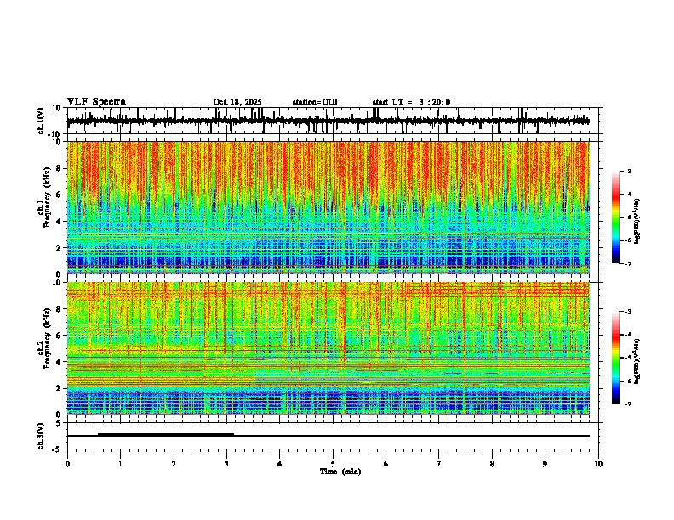Click the ch.1 color bar log(PSD) unit label
Viewport: 674px width, 520px height.
pos(637,222)
